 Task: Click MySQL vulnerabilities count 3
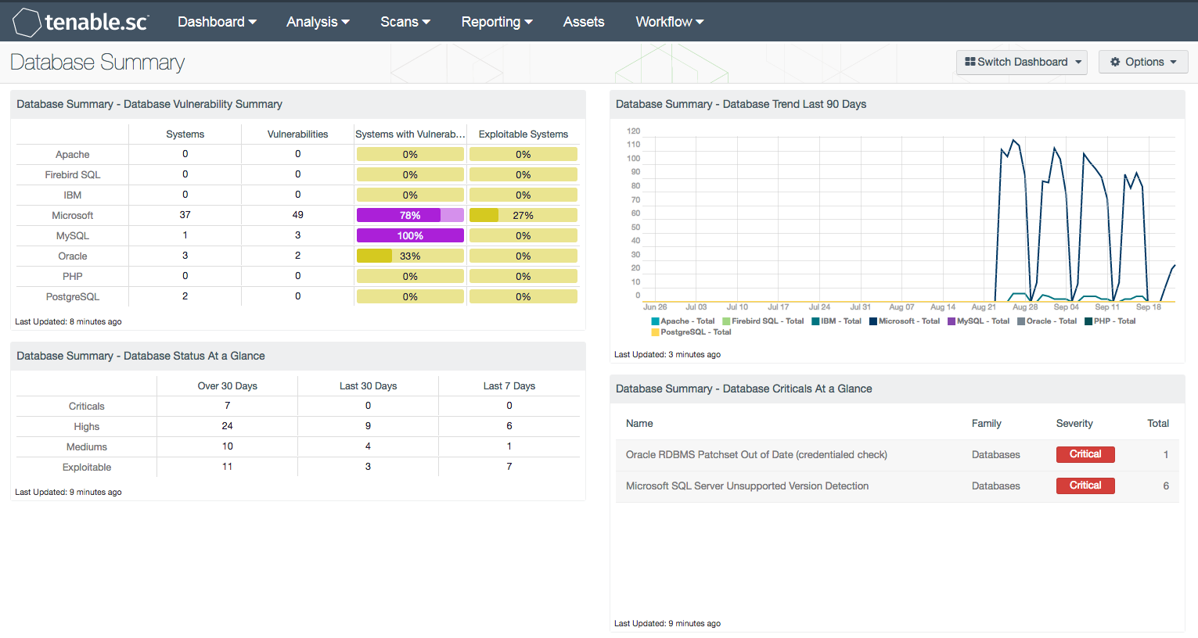298,235
